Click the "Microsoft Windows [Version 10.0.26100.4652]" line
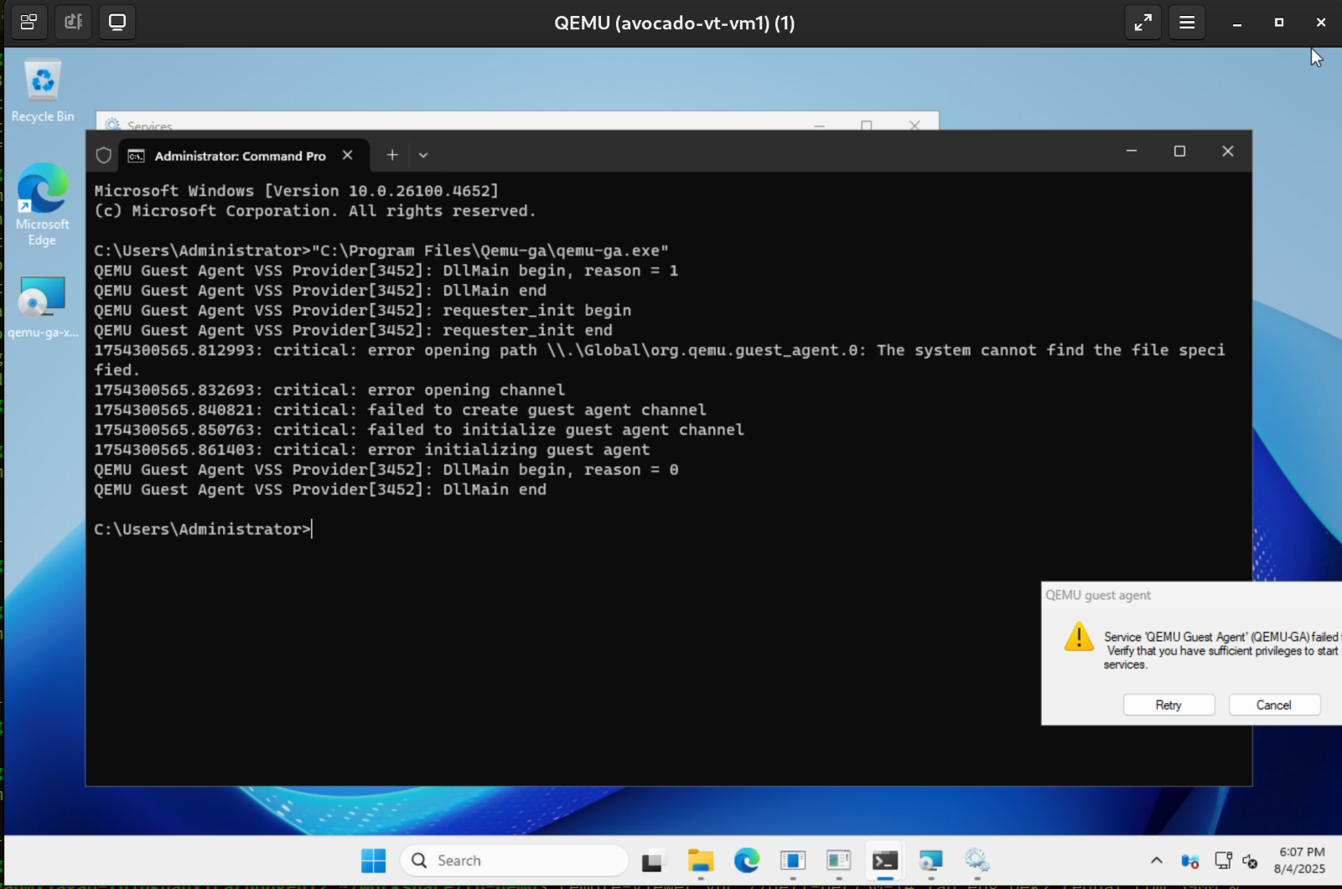The width and height of the screenshot is (1342, 889). click(x=297, y=191)
